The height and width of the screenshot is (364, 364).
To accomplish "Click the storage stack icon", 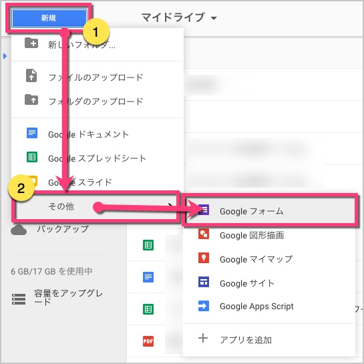I will coord(19,299).
